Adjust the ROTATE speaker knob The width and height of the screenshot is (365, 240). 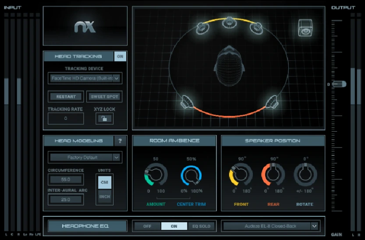pos(305,174)
